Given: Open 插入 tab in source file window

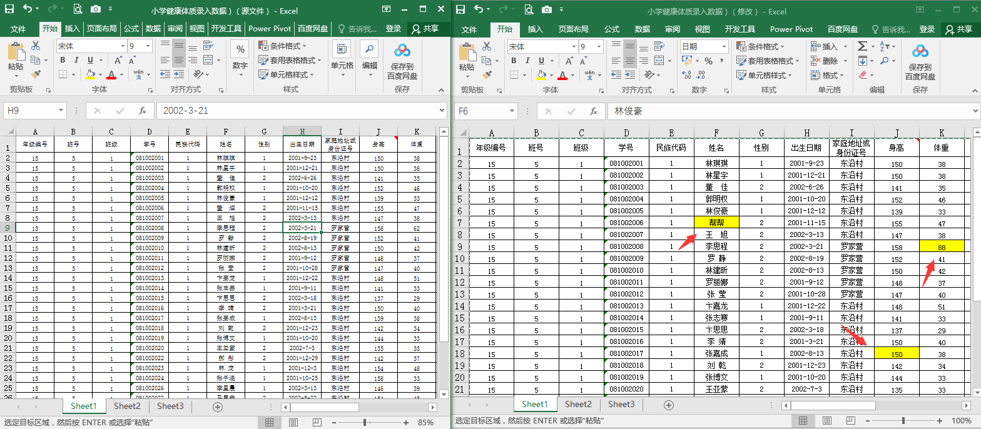Looking at the screenshot, I should pos(73,29).
